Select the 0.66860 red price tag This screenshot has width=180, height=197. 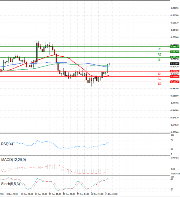tap(175, 77)
